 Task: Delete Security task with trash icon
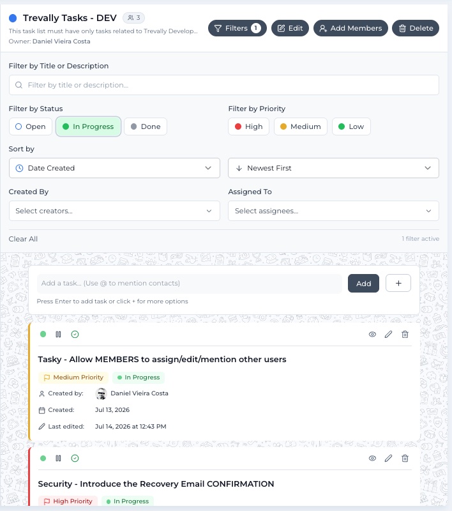point(405,459)
